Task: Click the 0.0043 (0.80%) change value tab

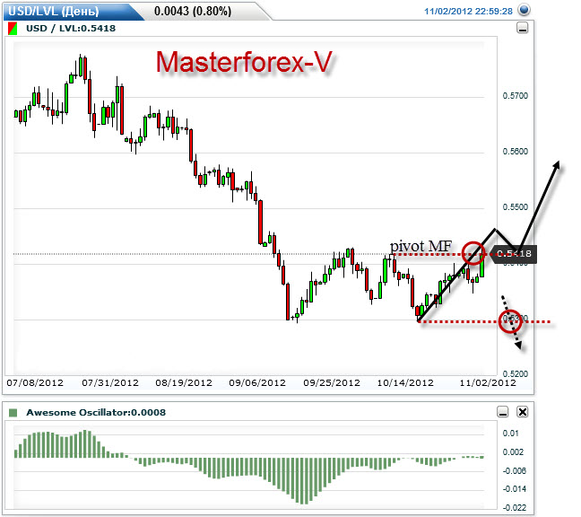Action: click(x=193, y=11)
